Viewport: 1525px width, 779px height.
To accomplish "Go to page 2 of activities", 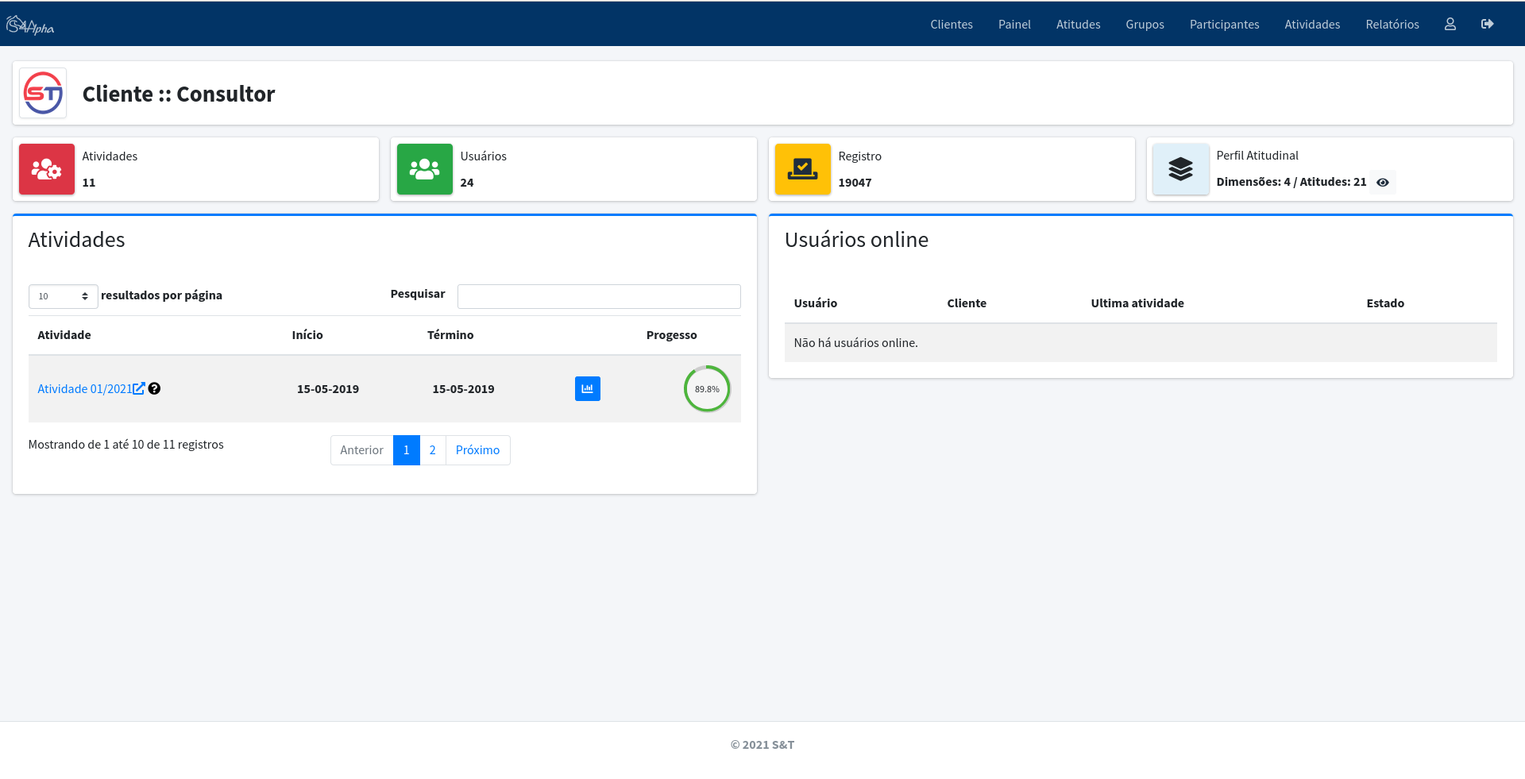I will [x=432, y=450].
